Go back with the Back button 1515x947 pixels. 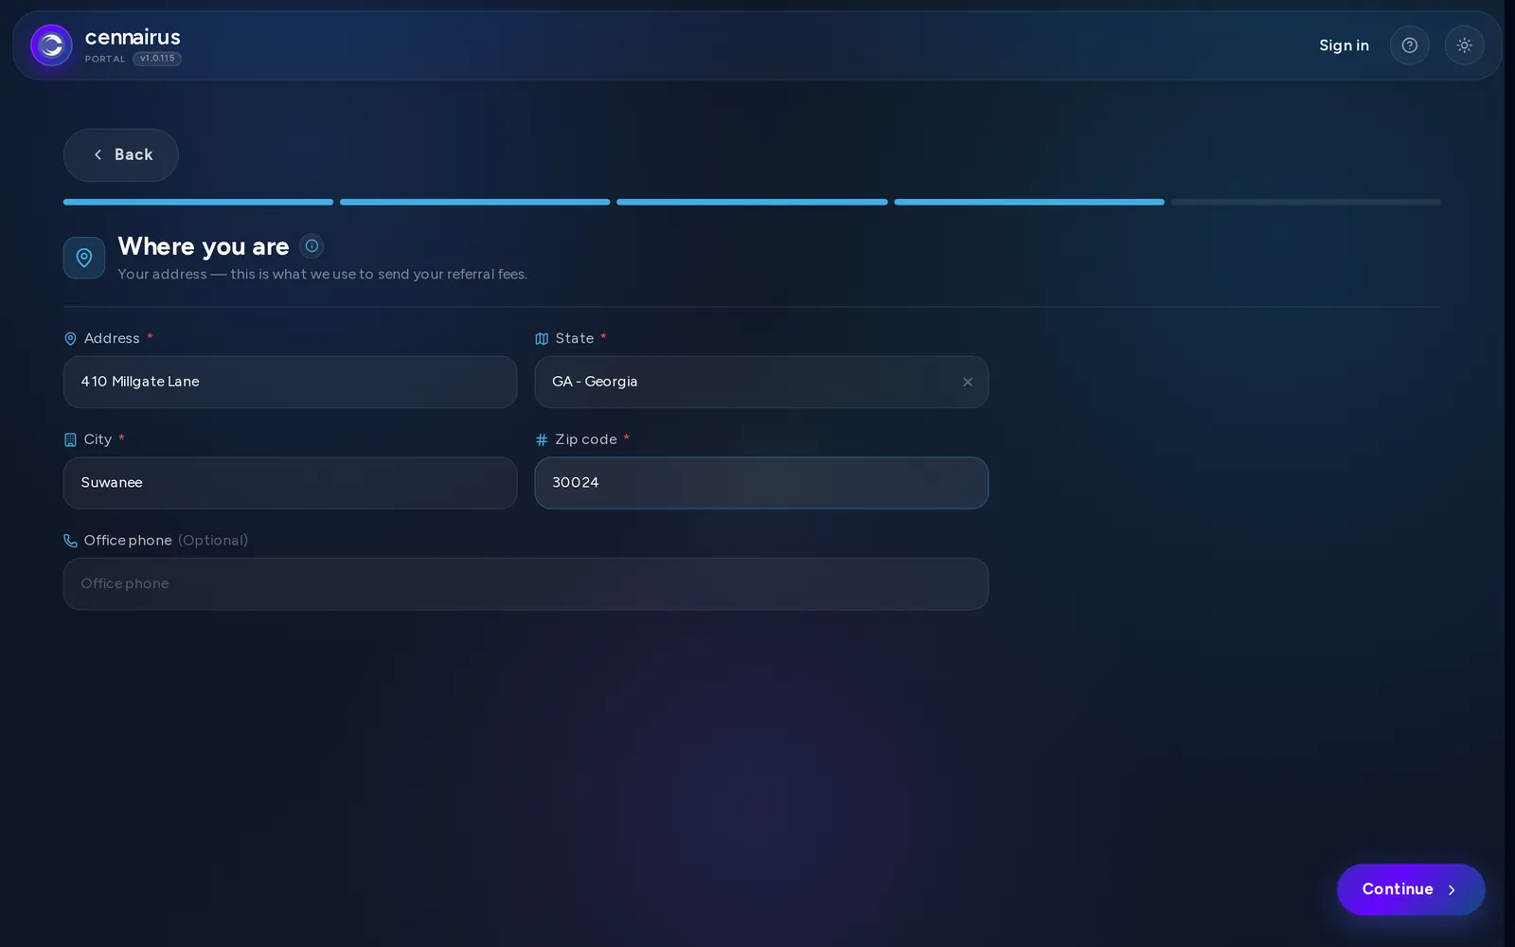[x=121, y=155]
